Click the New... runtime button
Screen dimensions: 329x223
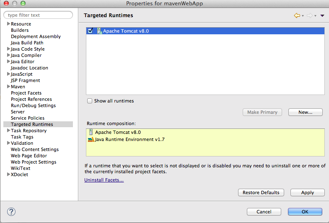click(305, 112)
